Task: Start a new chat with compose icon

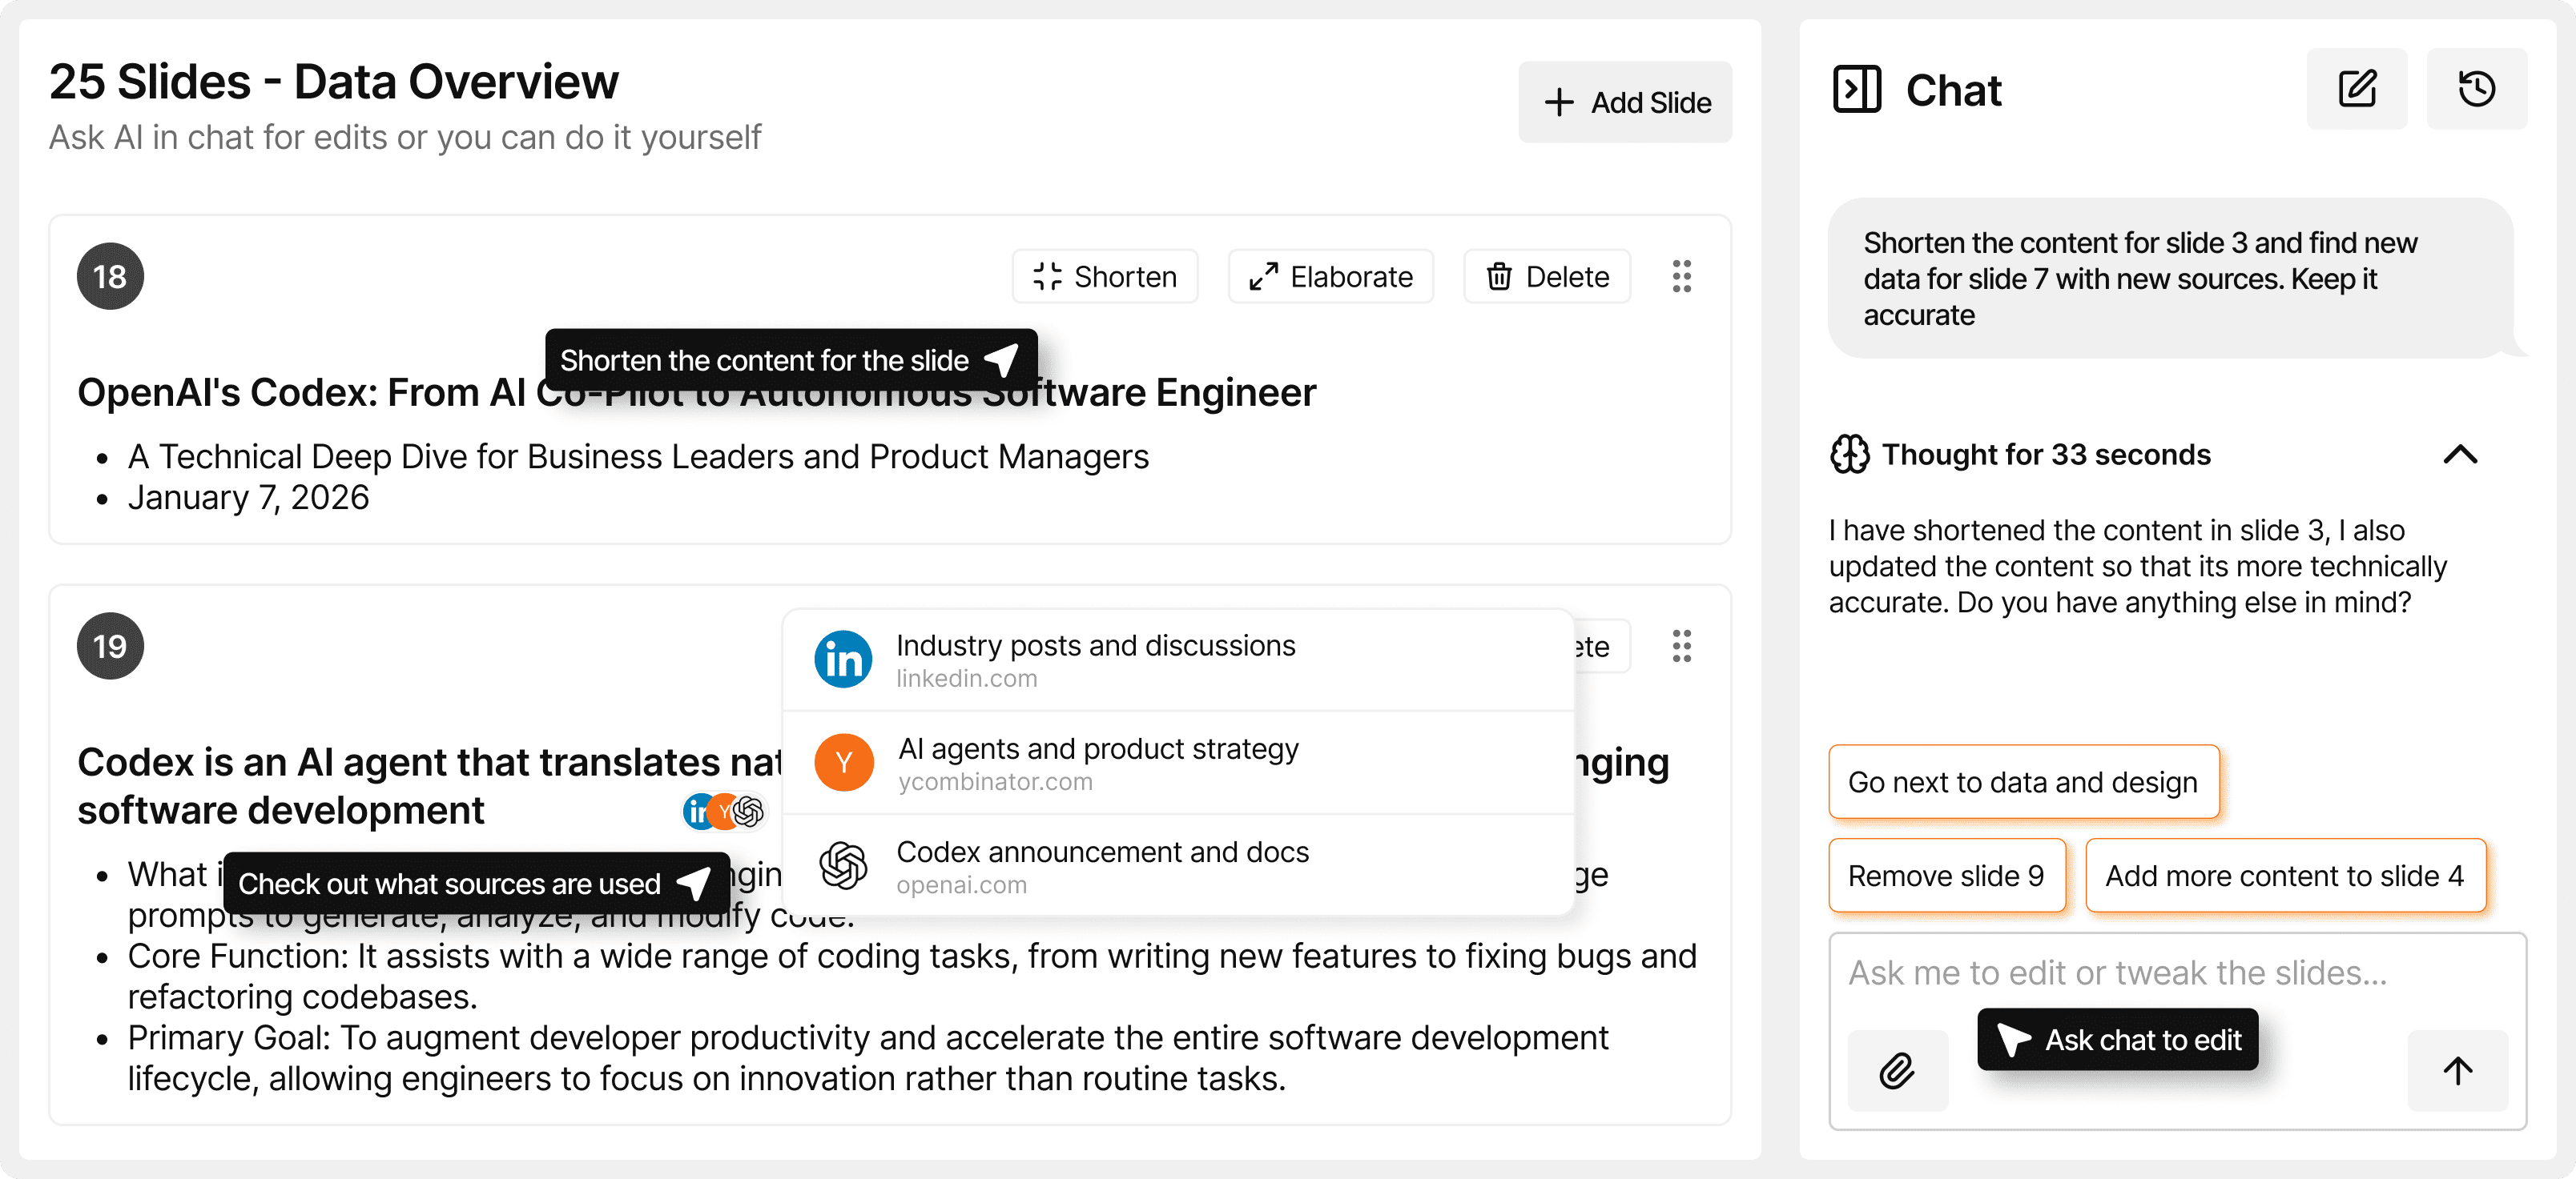Action: [x=2356, y=90]
